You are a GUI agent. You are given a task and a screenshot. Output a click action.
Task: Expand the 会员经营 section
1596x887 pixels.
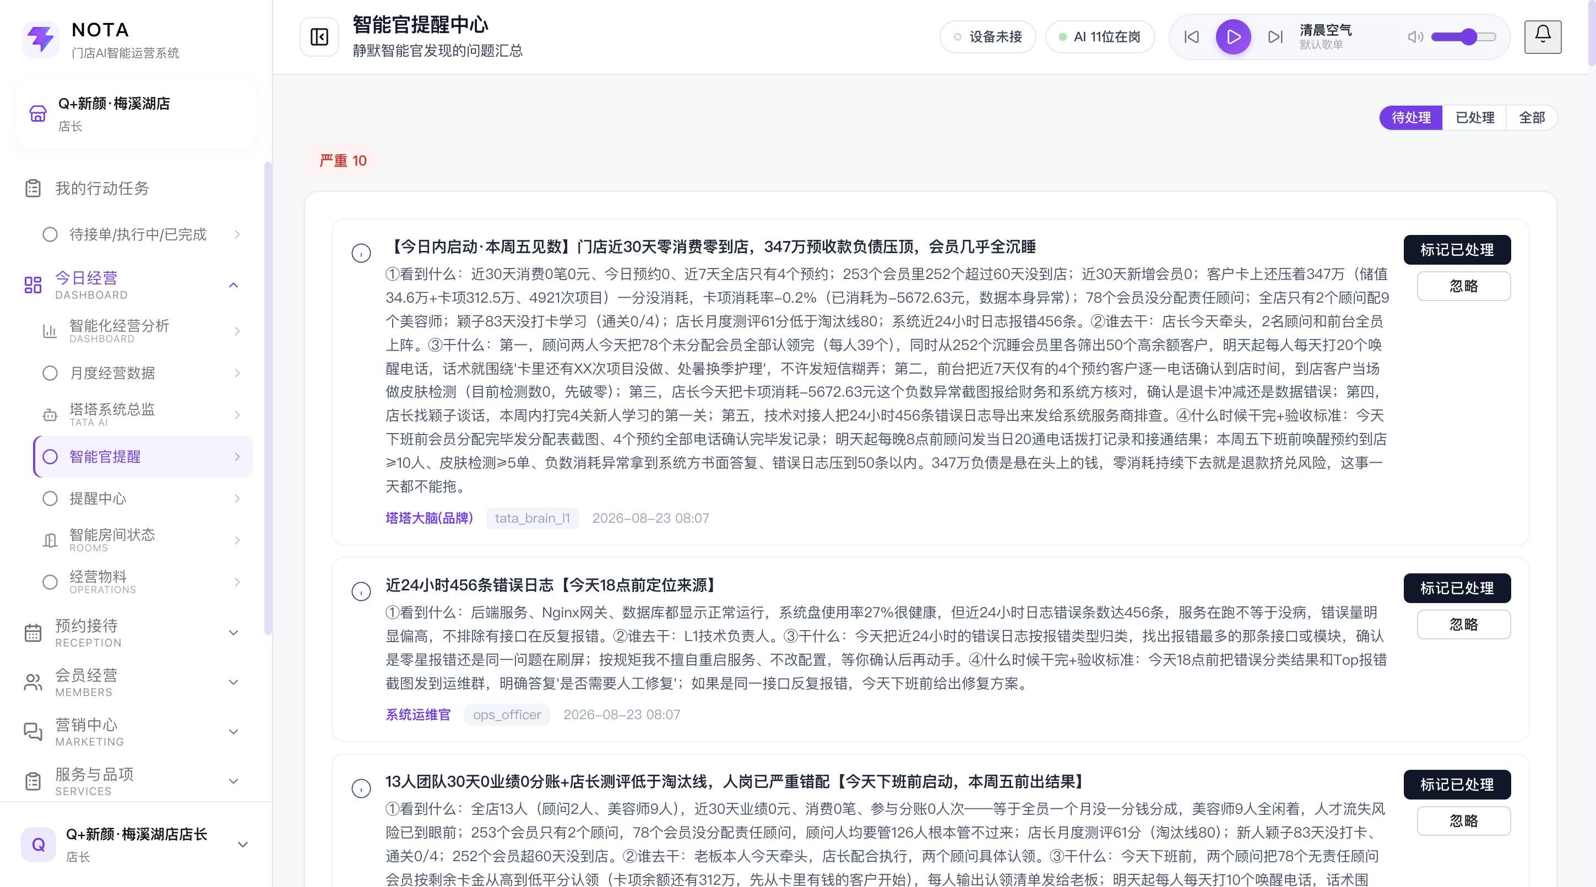point(234,682)
